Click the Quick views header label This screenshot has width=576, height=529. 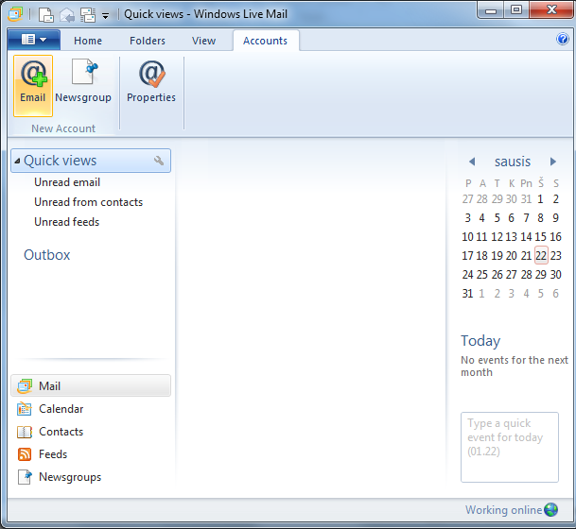click(x=61, y=161)
